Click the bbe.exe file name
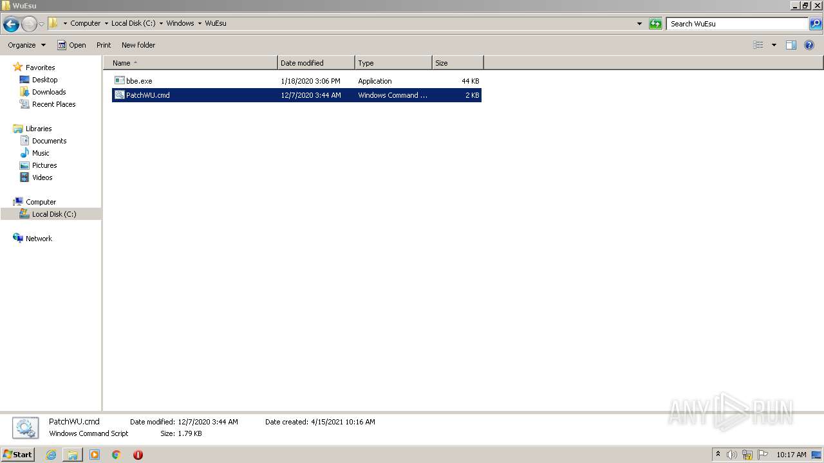 point(139,81)
